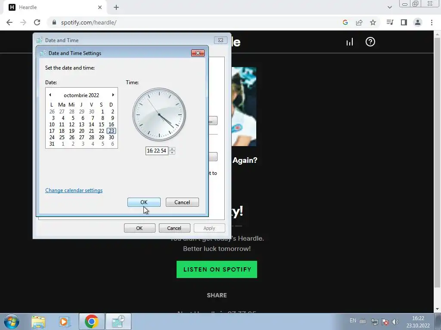Close the Date and Time Settings dialog
Screen dimensions: 441x330
[198, 53]
